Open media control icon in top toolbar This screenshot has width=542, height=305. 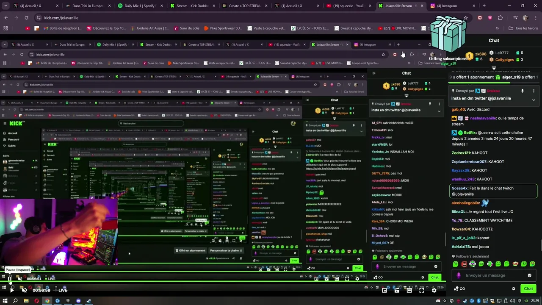(x=515, y=18)
